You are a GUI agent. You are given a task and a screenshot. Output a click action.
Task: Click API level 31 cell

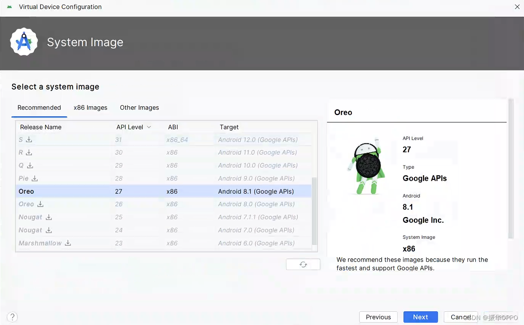click(119, 140)
